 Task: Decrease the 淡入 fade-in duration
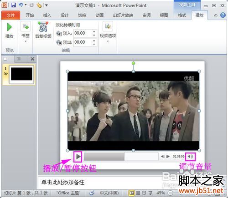click(x=94, y=35)
